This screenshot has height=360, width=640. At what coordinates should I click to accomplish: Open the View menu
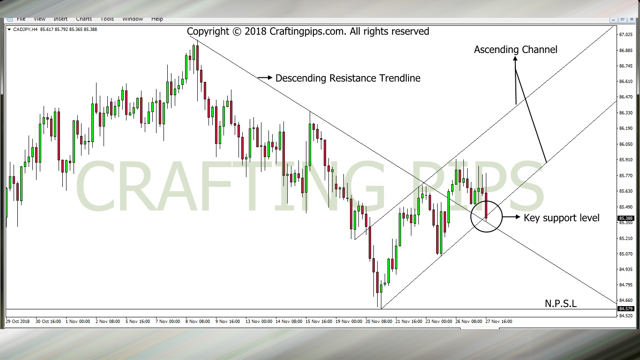39,19
